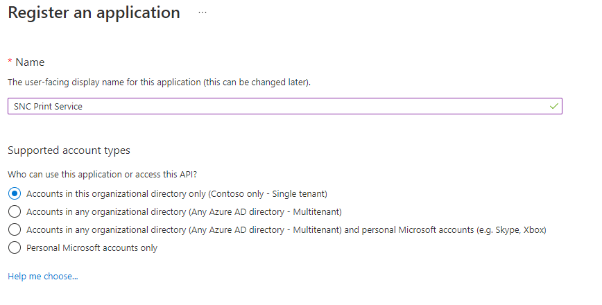This screenshot has width=602, height=305.
Task: Open the Help me choose link
Action: 42,276
